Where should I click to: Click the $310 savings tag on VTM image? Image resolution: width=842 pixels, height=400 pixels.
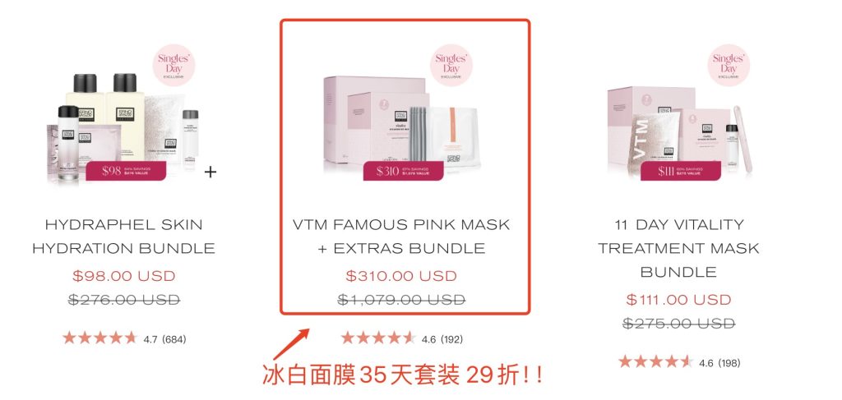point(403,171)
